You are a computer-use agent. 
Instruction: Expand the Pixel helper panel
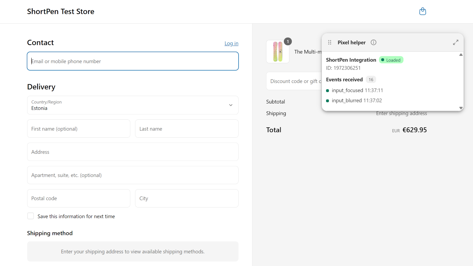[456, 43]
